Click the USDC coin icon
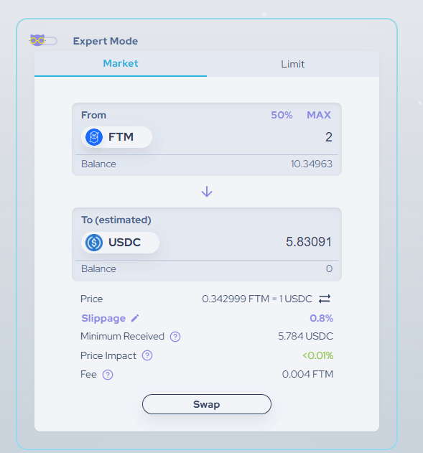The height and width of the screenshot is (453, 423). (x=94, y=243)
